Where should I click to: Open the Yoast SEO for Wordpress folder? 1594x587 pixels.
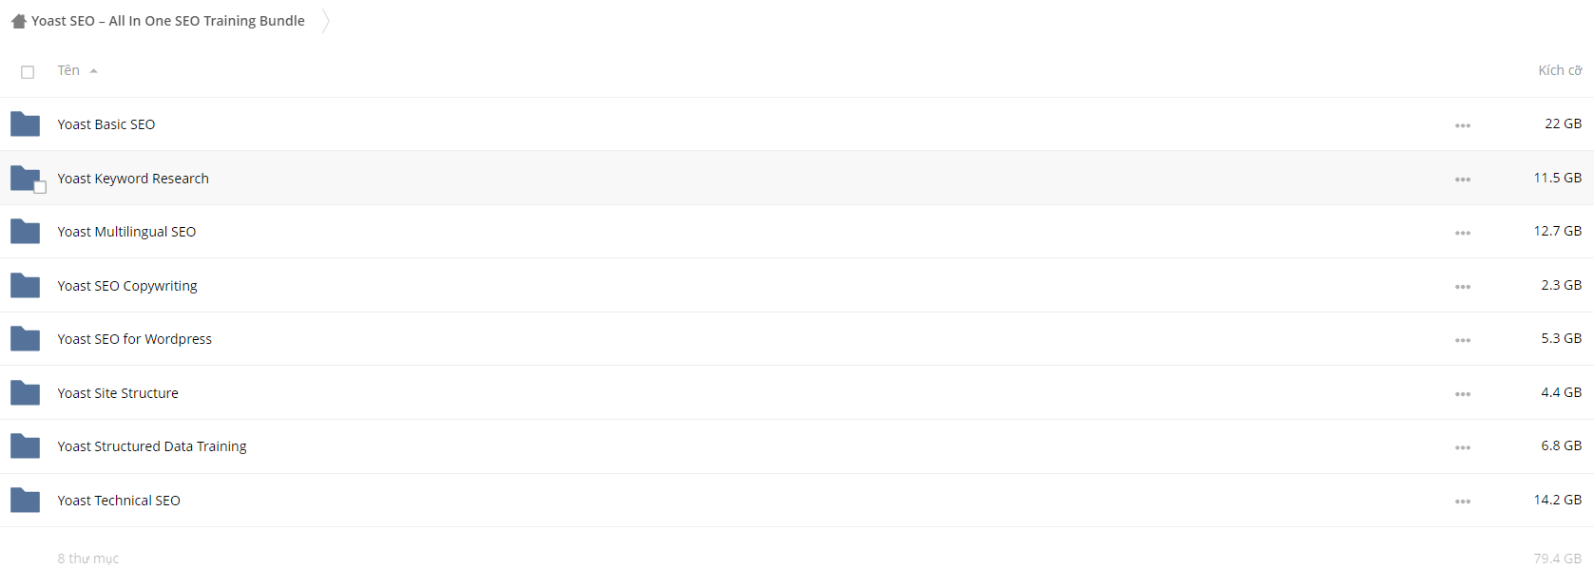[134, 339]
